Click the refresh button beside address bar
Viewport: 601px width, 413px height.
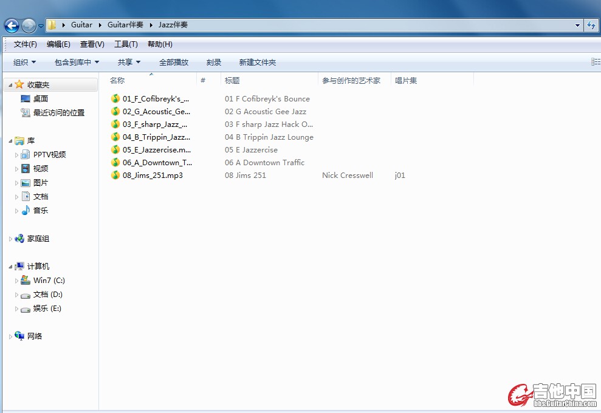pyautogui.click(x=592, y=26)
